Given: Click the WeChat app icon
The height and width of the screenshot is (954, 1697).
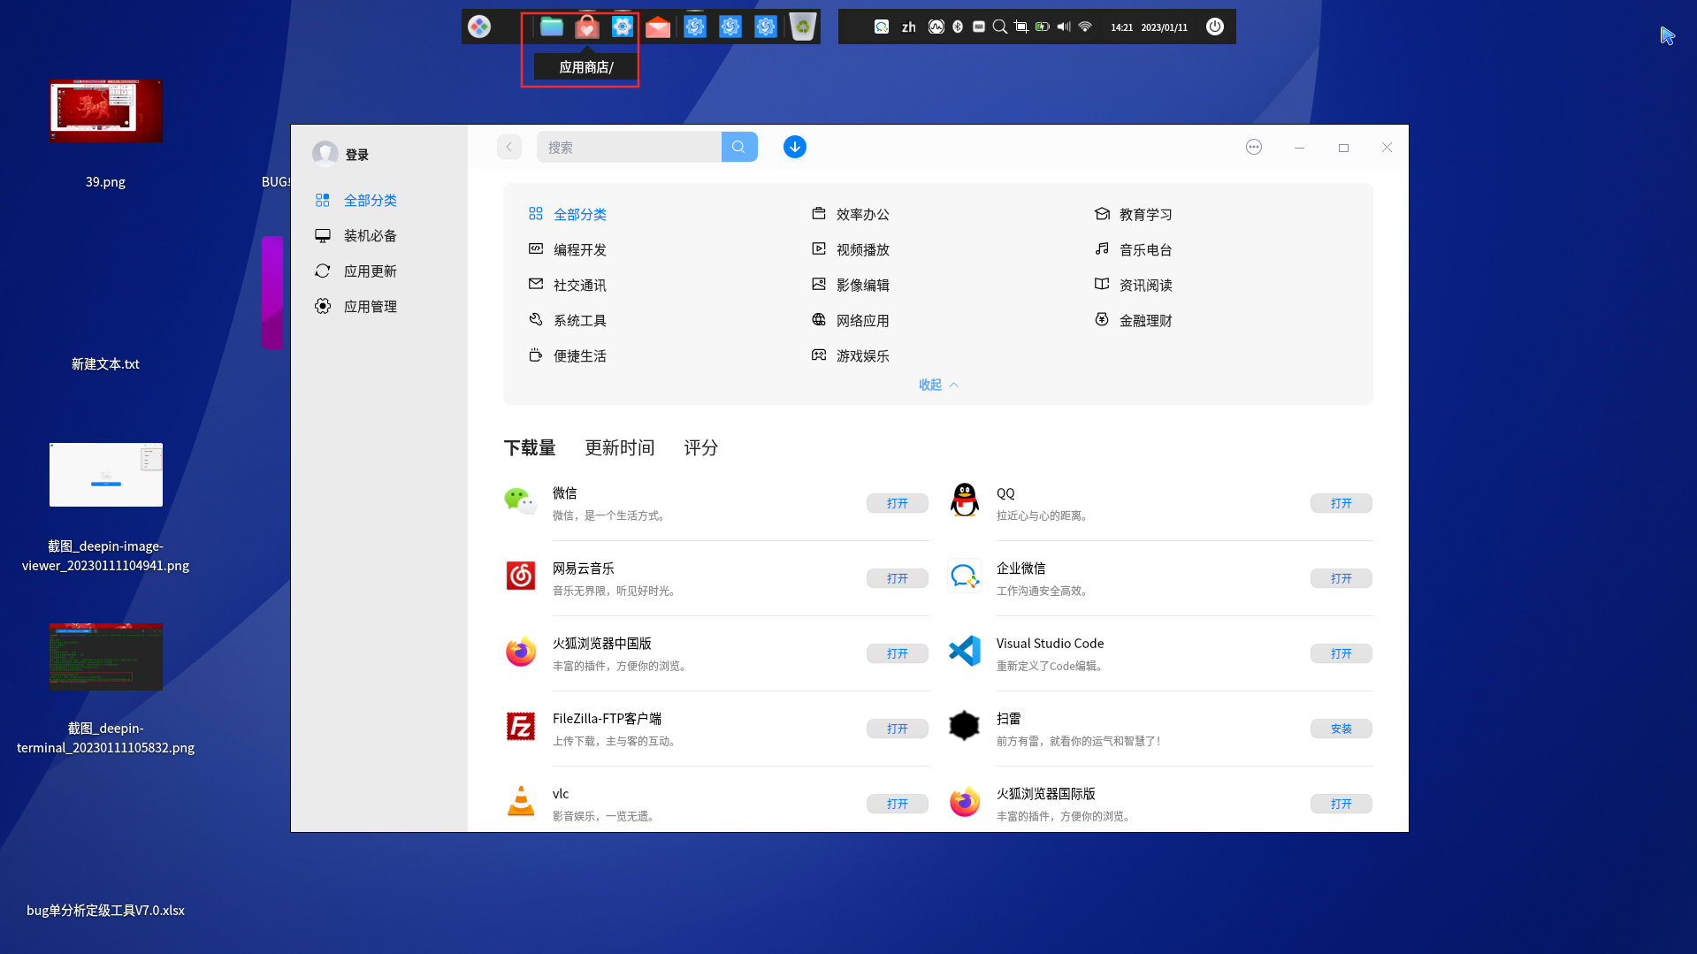Looking at the screenshot, I should click(521, 501).
